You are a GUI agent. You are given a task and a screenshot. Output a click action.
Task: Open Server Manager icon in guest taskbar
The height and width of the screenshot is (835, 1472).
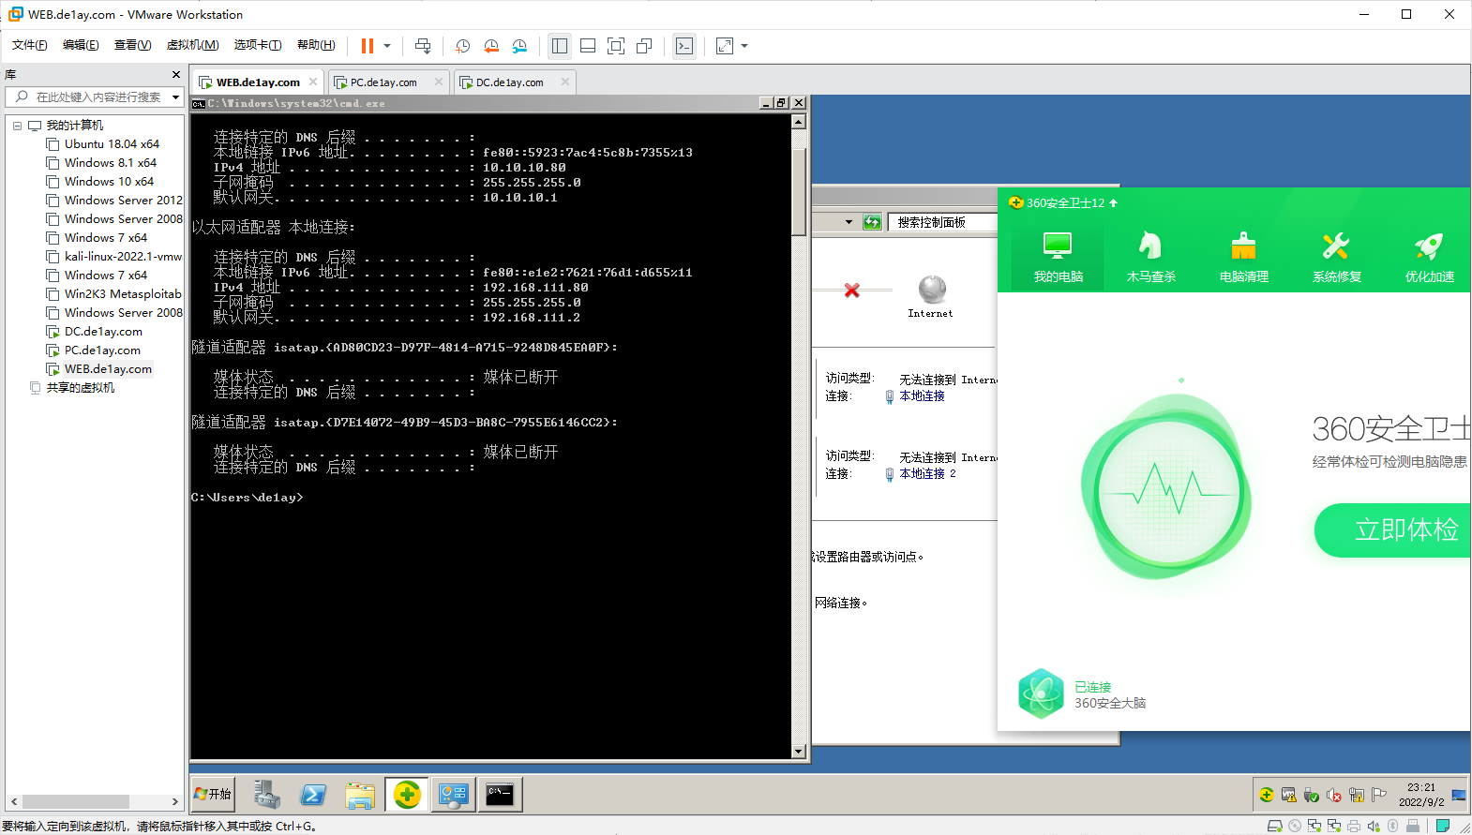266,795
